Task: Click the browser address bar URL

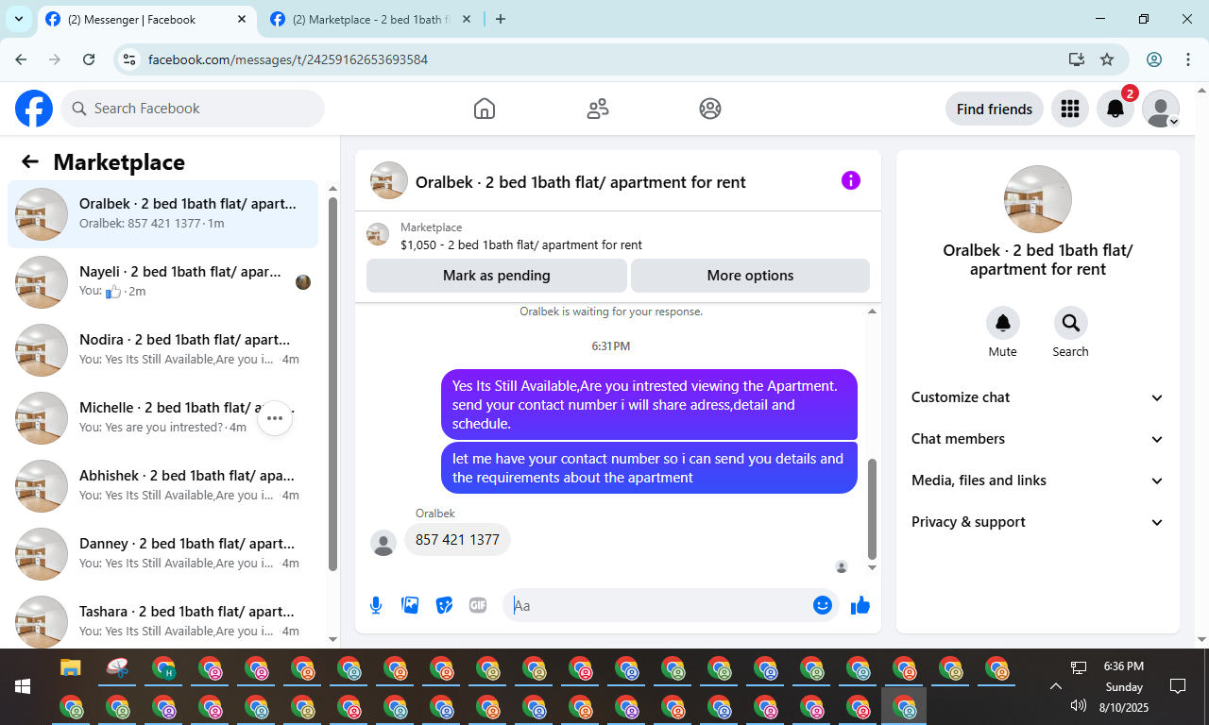Action: [x=288, y=59]
